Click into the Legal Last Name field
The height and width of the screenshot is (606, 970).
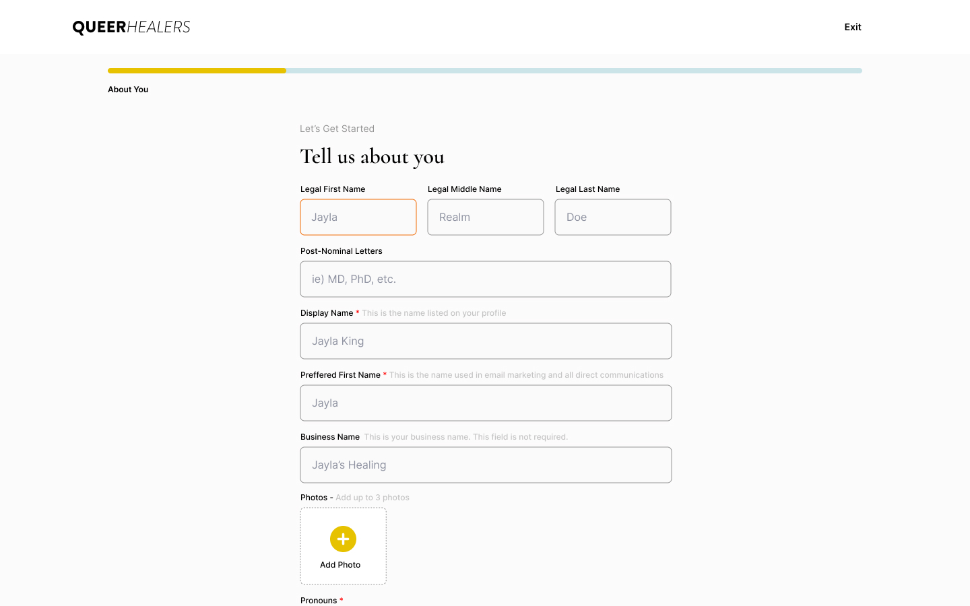pyautogui.click(x=613, y=217)
